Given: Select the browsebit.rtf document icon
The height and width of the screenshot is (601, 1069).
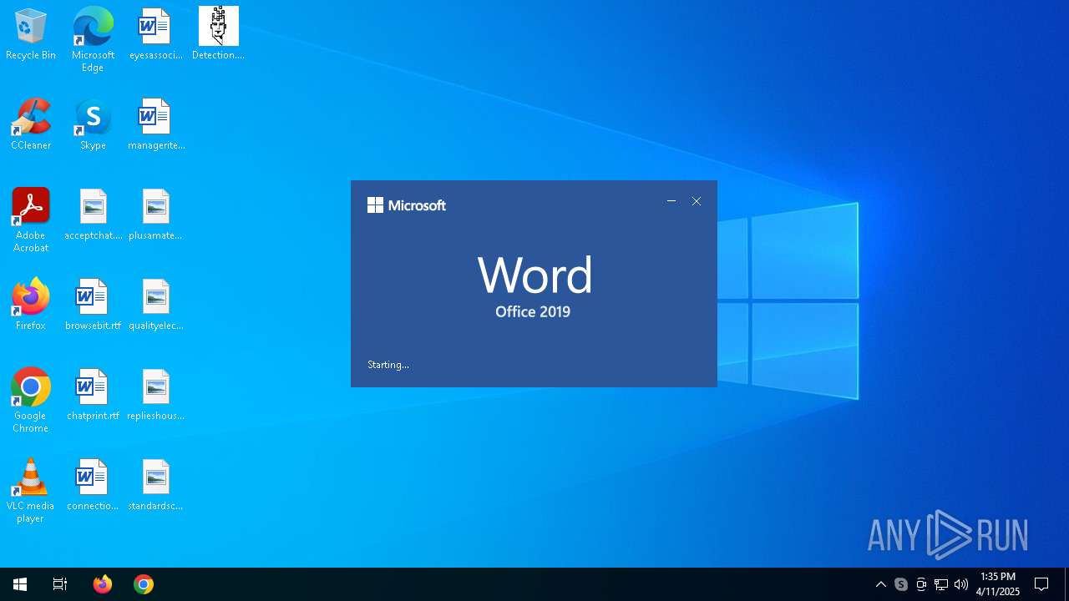Looking at the screenshot, I should point(93,305).
